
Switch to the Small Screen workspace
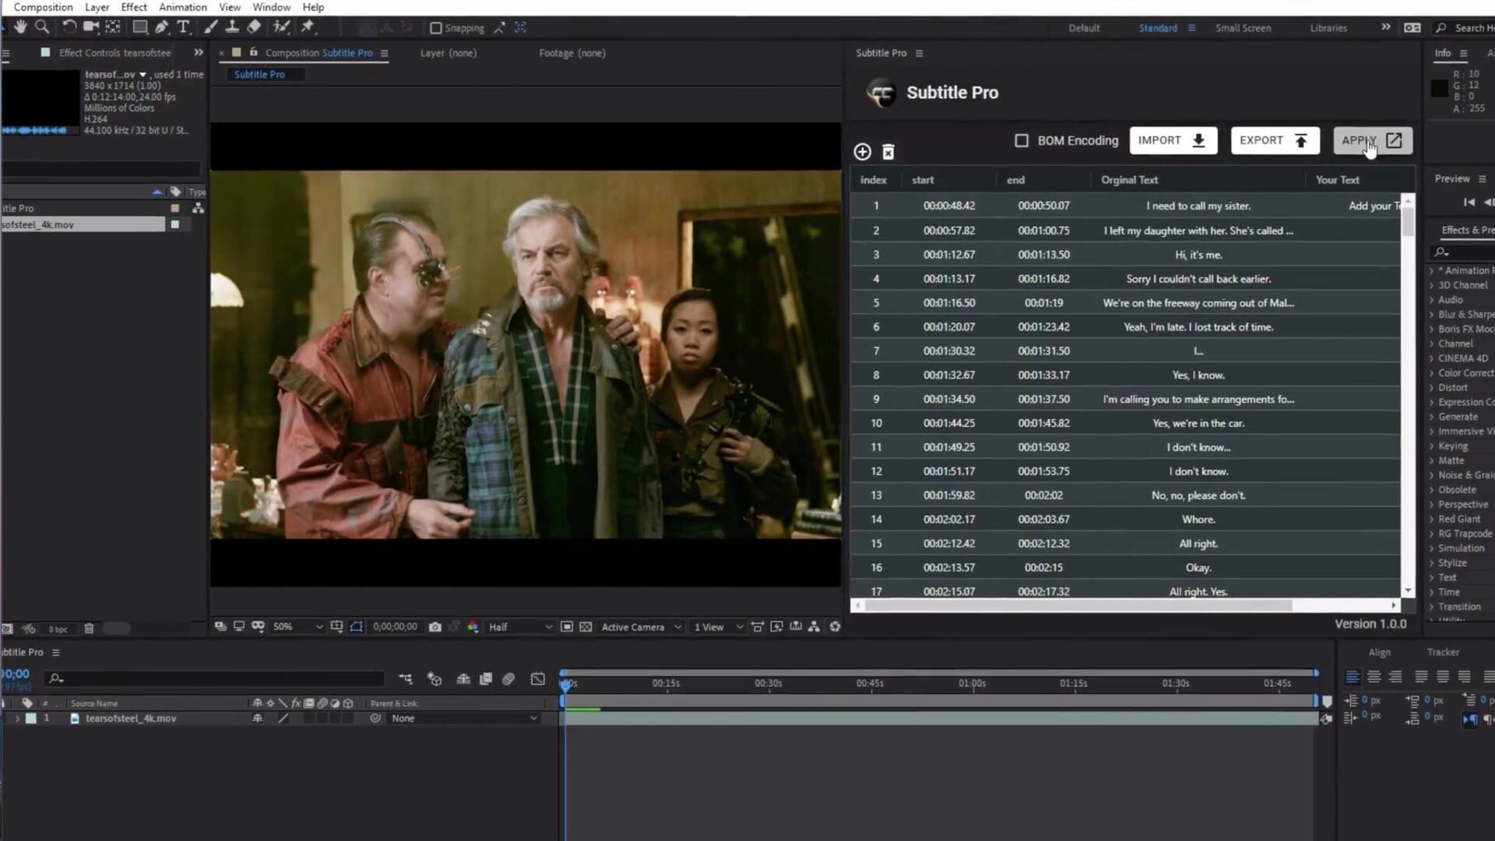[x=1243, y=28]
